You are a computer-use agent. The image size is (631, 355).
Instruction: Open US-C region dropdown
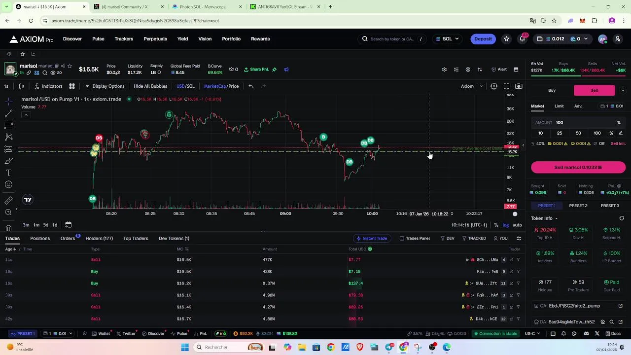click(533, 334)
